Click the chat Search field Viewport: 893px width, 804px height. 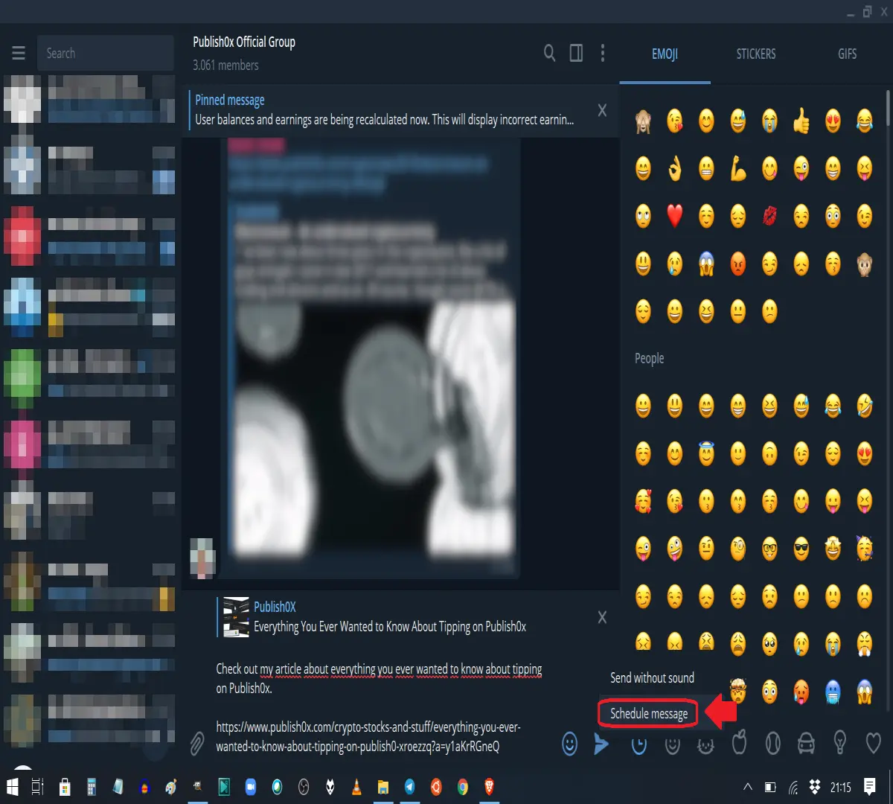106,53
